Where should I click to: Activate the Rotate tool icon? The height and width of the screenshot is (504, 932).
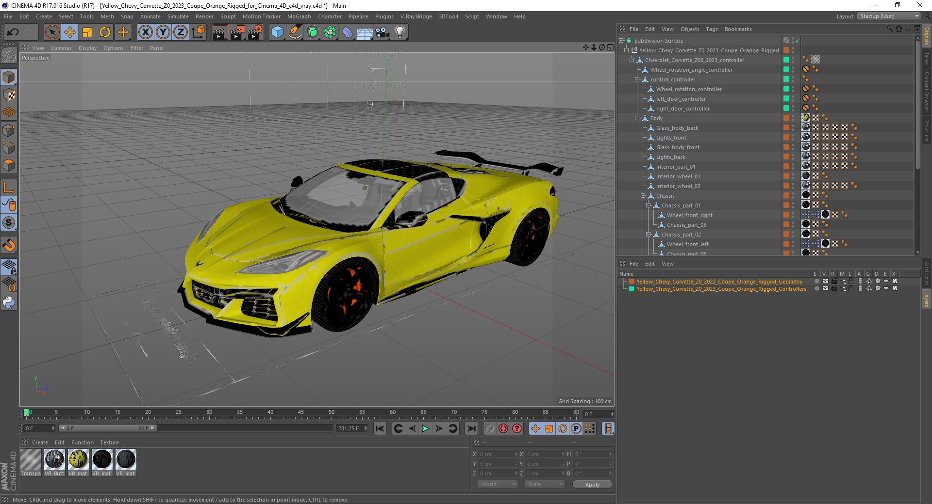coord(105,32)
